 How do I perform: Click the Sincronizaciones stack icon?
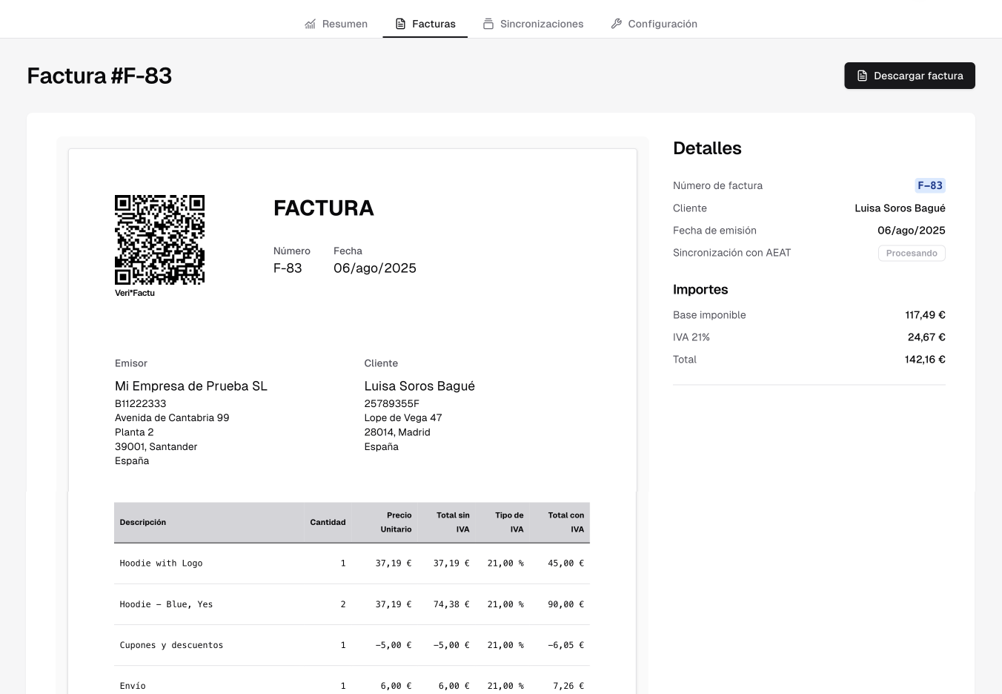click(x=488, y=24)
